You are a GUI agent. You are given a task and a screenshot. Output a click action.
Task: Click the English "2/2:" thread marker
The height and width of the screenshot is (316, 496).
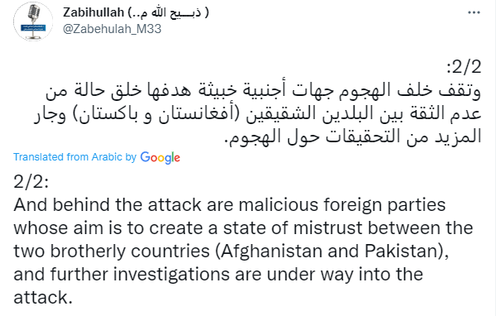click(x=31, y=182)
